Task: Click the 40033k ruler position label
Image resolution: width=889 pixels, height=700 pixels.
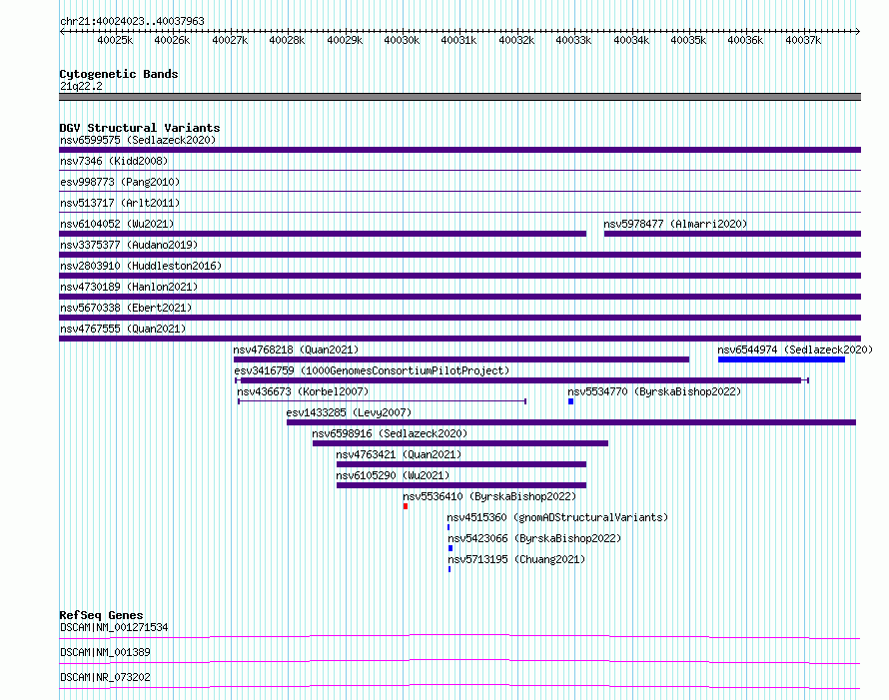Action: tap(573, 40)
